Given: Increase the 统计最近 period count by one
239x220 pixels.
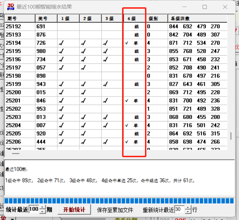Looking at the screenshot, I should pos(42,208).
